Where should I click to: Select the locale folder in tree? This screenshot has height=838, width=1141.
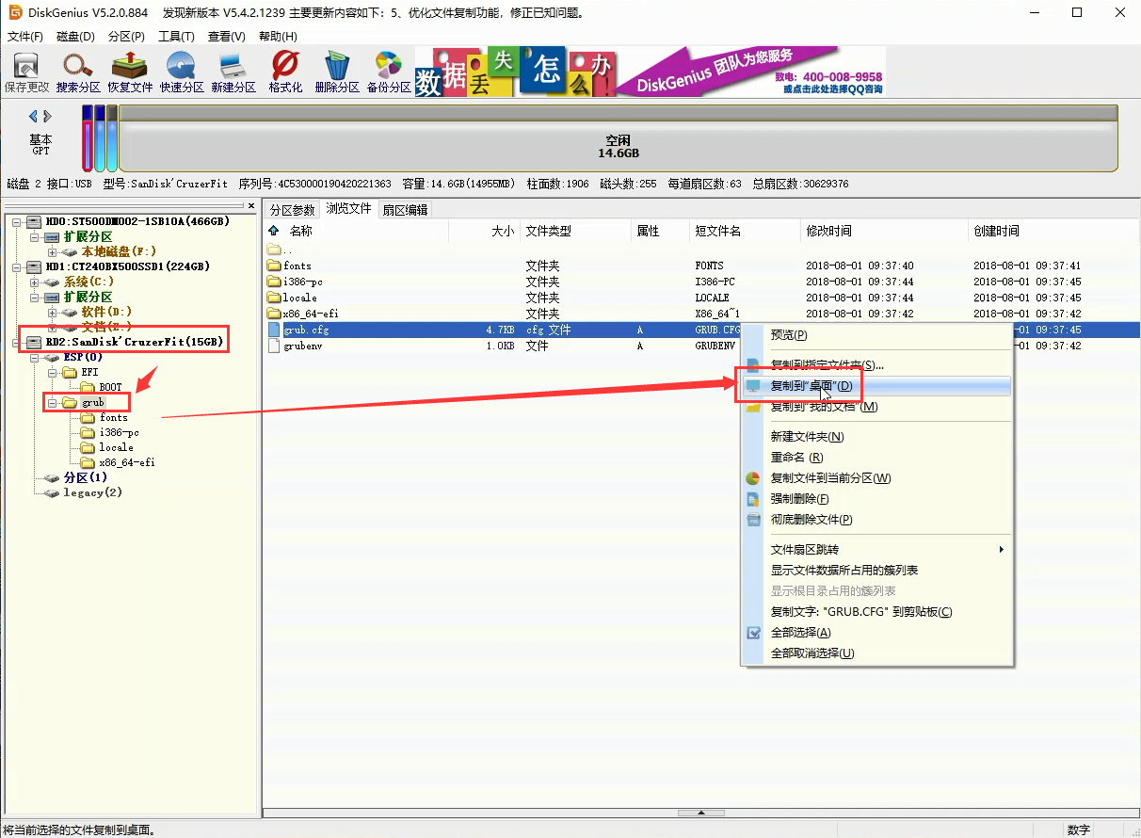[x=117, y=447]
